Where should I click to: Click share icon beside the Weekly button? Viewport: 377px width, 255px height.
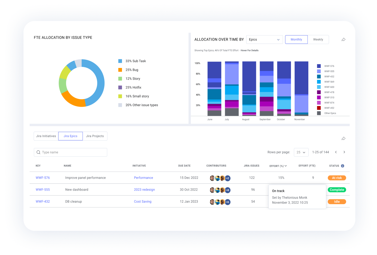344,40
